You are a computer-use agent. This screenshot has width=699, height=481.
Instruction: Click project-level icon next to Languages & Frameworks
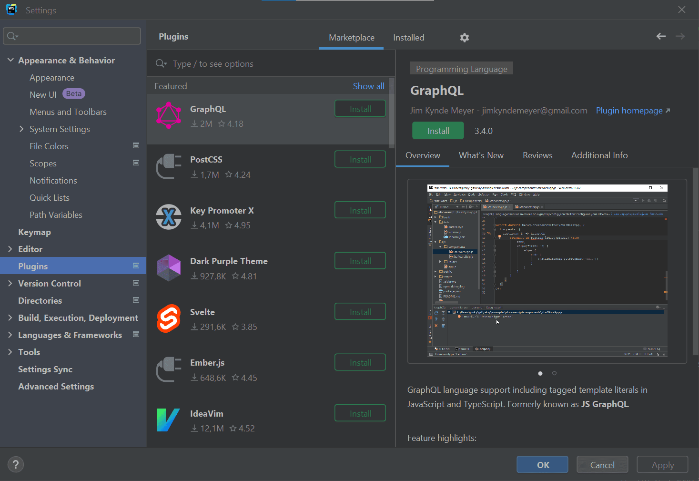point(136,334)
